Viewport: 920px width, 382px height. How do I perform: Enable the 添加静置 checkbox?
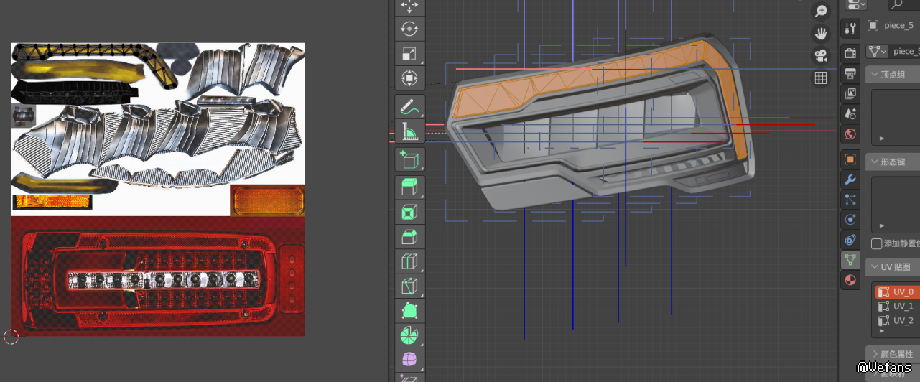tap(876, 244)
